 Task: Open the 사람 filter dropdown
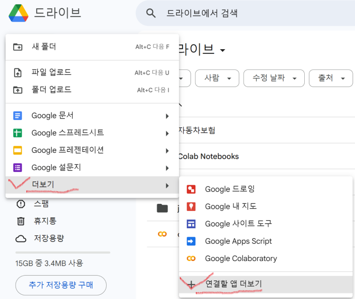(x=217, y=78)
